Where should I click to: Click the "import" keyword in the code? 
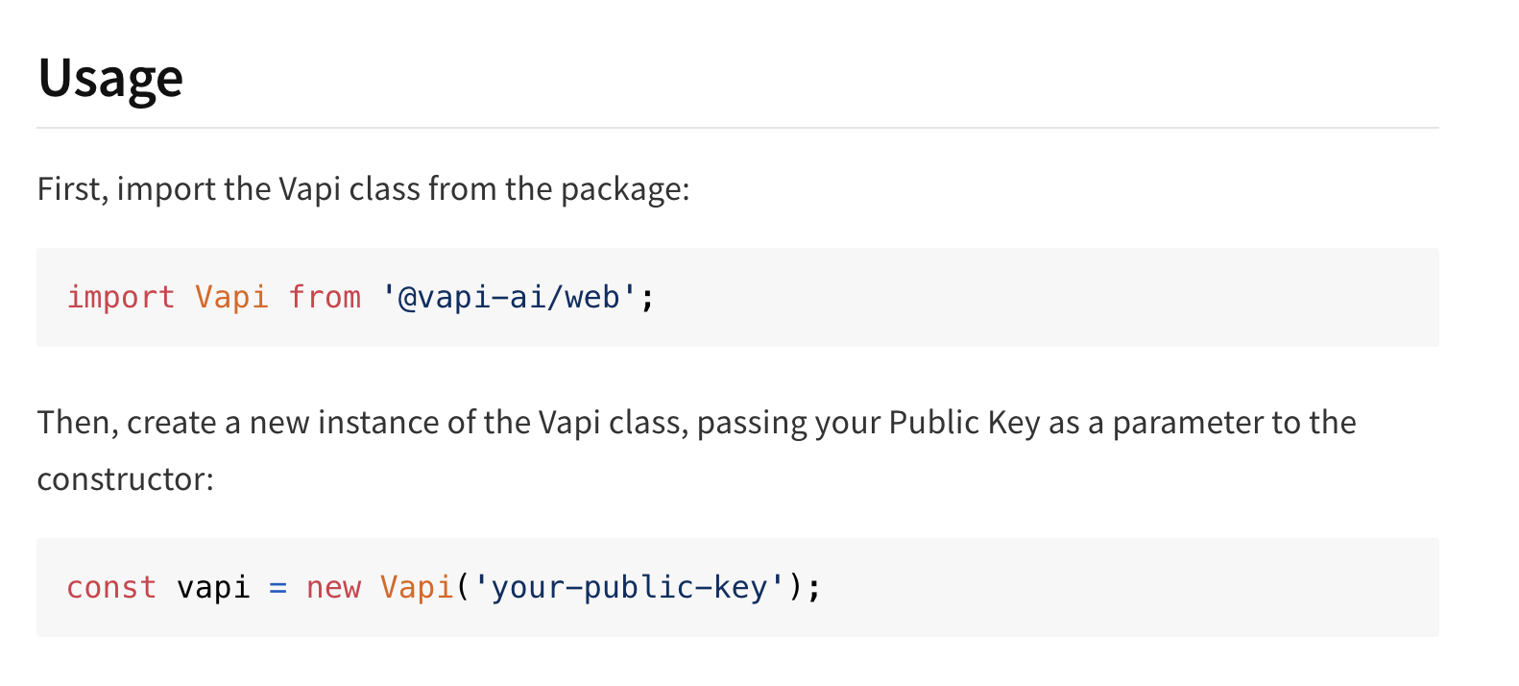point(121,297)
